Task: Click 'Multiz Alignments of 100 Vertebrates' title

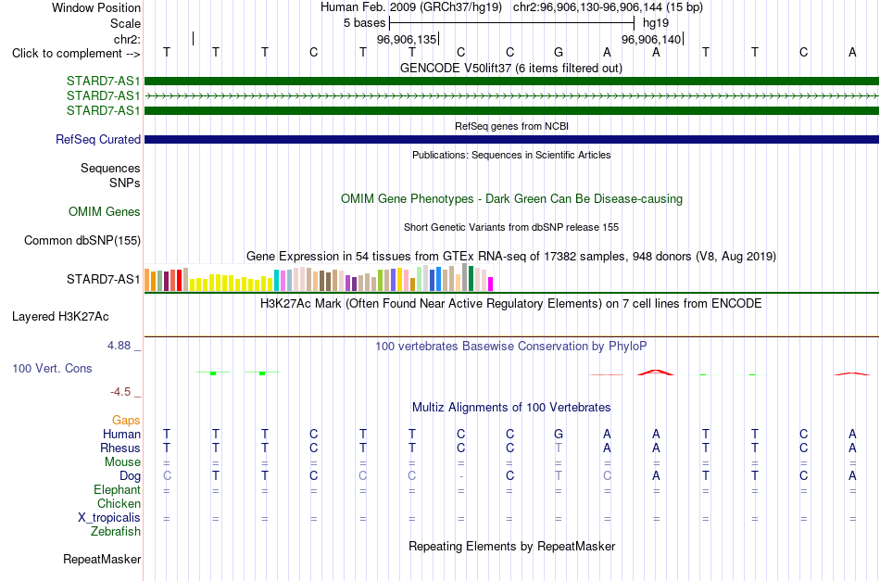Action: click(511, 407)
